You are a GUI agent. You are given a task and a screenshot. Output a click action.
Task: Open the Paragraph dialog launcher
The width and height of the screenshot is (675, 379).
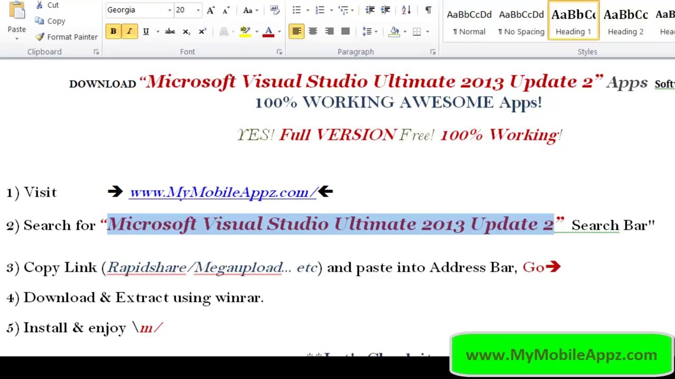coord(432,52)
